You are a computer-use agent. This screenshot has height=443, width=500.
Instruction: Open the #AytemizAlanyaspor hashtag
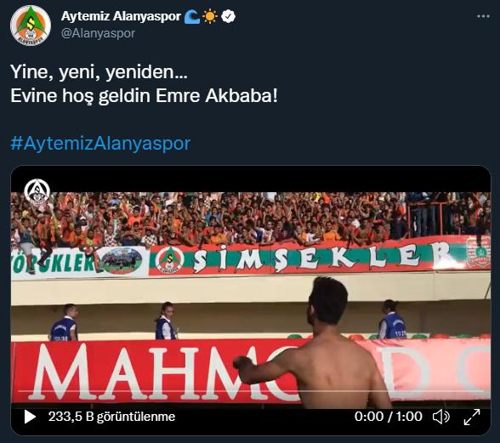point(100,144)
